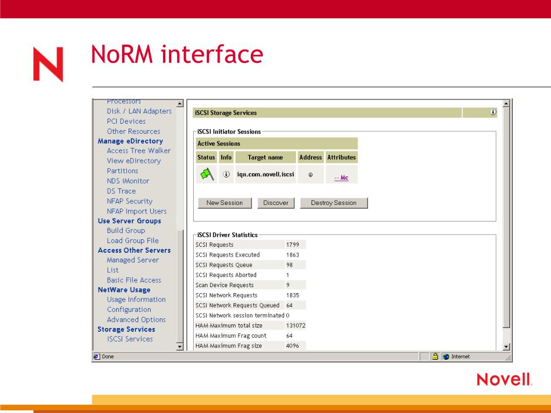Open NFAP Import Users link
The height and width of the screenshot is (413, 551).
137,211
